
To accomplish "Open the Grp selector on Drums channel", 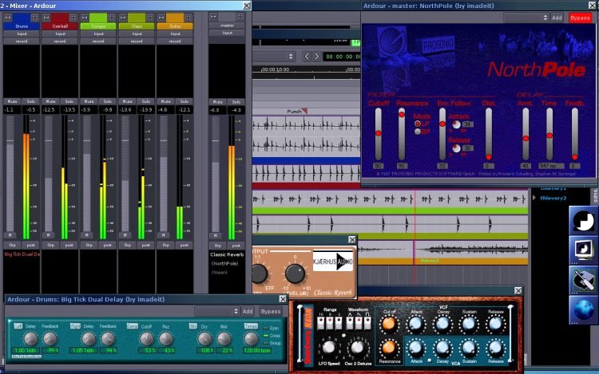I will pyautogui.click(x=12, y=245).
